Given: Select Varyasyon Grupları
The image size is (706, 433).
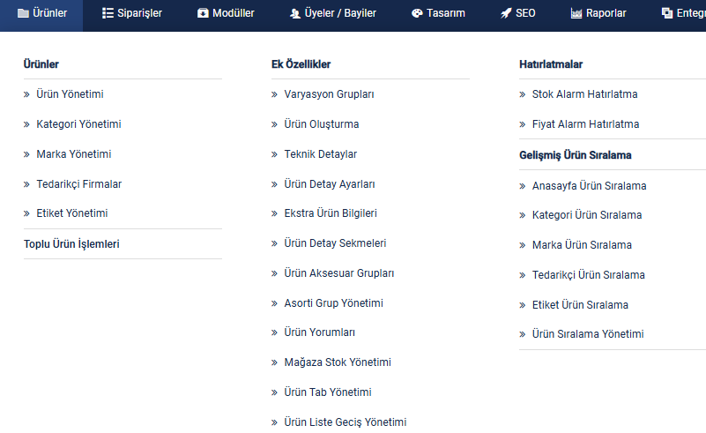Looking at the screenshot, I should tap(329, 94).
